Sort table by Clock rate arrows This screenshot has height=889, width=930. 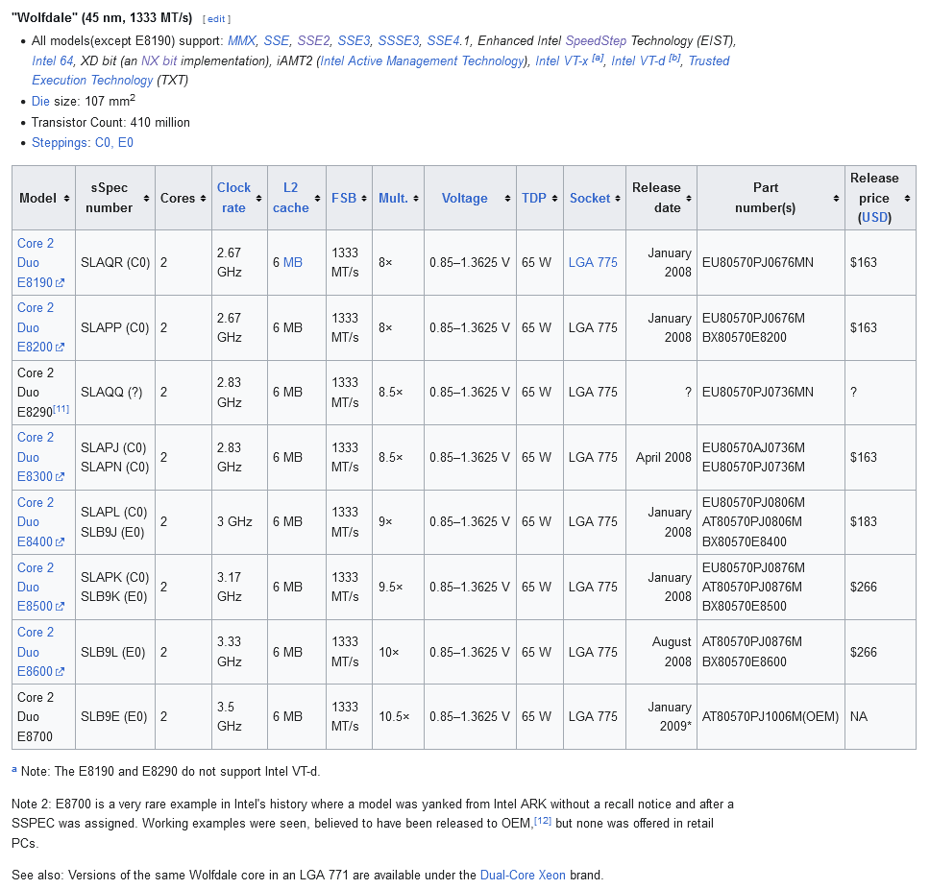[x=258, y=199]
